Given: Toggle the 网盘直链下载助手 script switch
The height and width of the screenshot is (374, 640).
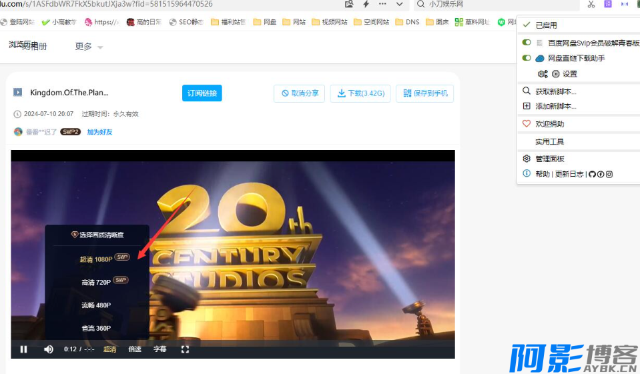Looking at the screenshot, I should 527,59.
